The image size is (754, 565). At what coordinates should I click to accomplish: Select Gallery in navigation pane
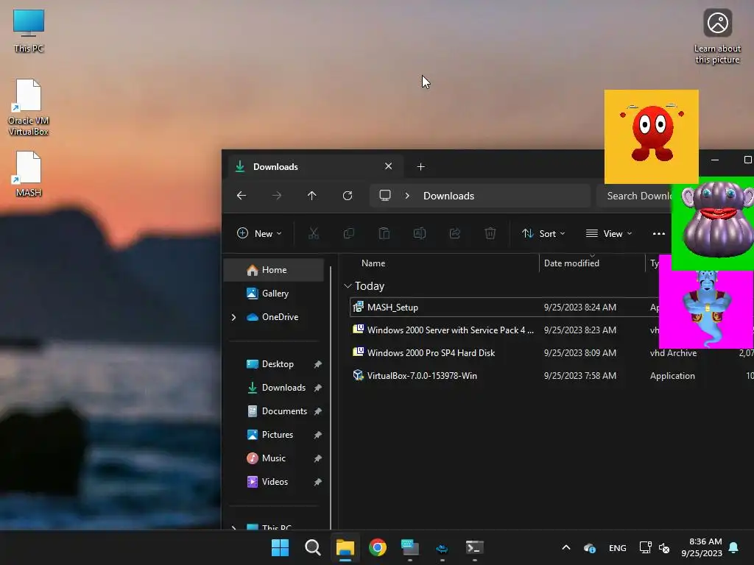(x=274, y=294)
